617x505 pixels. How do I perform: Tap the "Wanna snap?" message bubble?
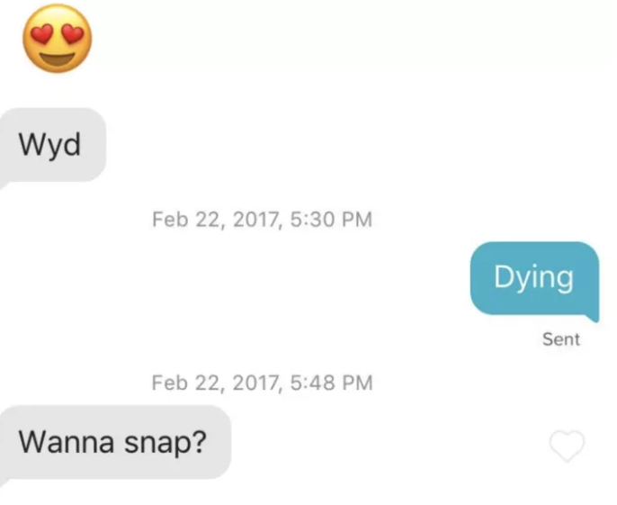pyautogui.click(x=115, y=443)
